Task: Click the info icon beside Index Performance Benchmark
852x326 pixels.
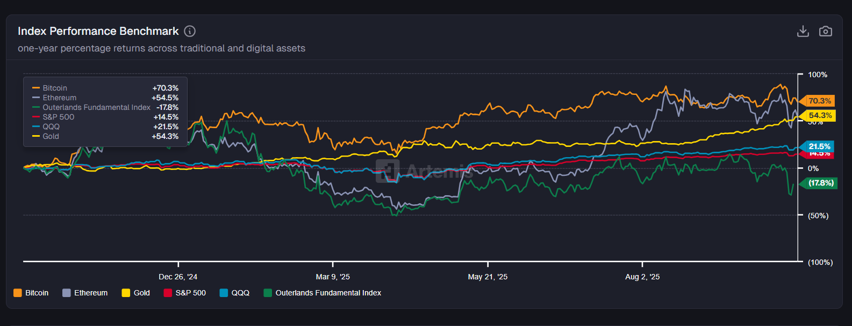Action: 190,31
